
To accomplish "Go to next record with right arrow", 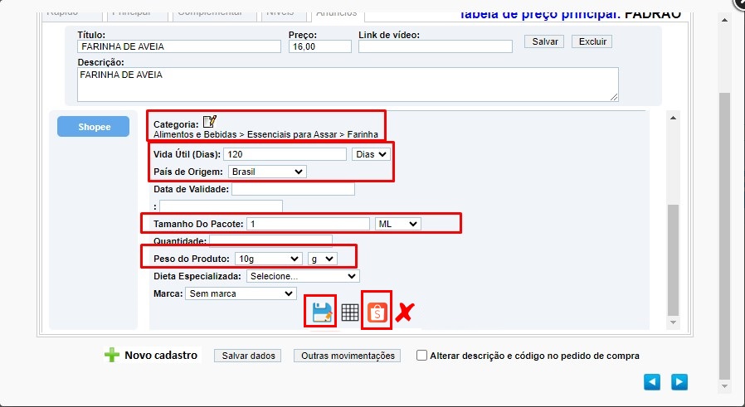I will click(x=679, y=382).
